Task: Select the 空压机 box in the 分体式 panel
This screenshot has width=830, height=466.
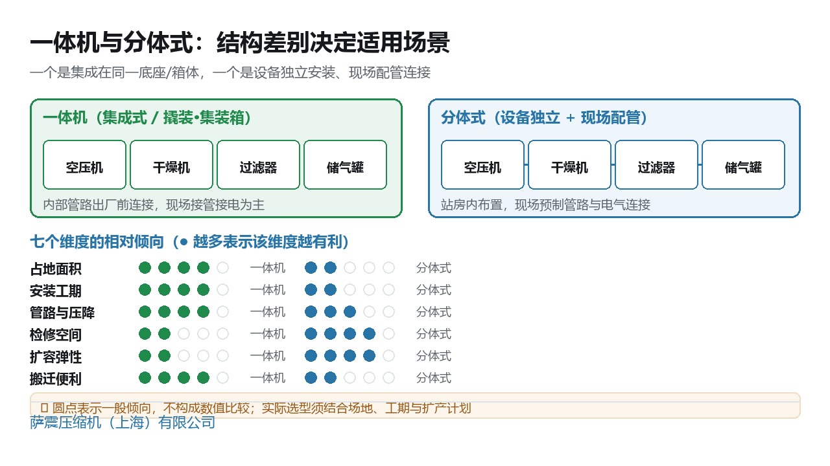Action: tap(482, 165)
